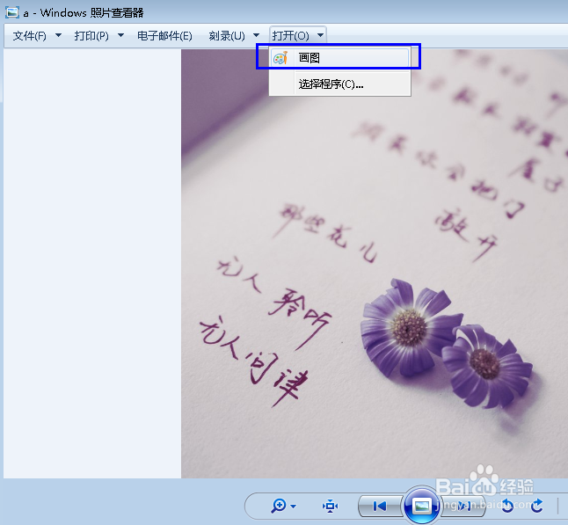Click the displayed flower photo
This screenshot has width=568, height=525.
[x=375, y=264]
